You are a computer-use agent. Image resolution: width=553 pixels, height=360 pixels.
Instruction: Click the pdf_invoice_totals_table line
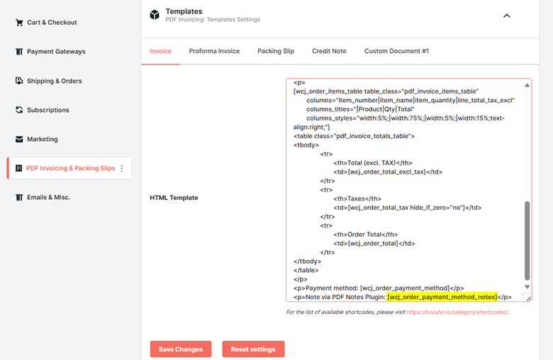tap(354, 136)
